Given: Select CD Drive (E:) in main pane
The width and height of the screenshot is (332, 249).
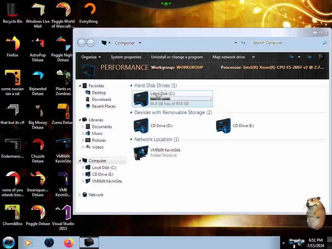Looking at the screenshot, I should tap(235, 125).
